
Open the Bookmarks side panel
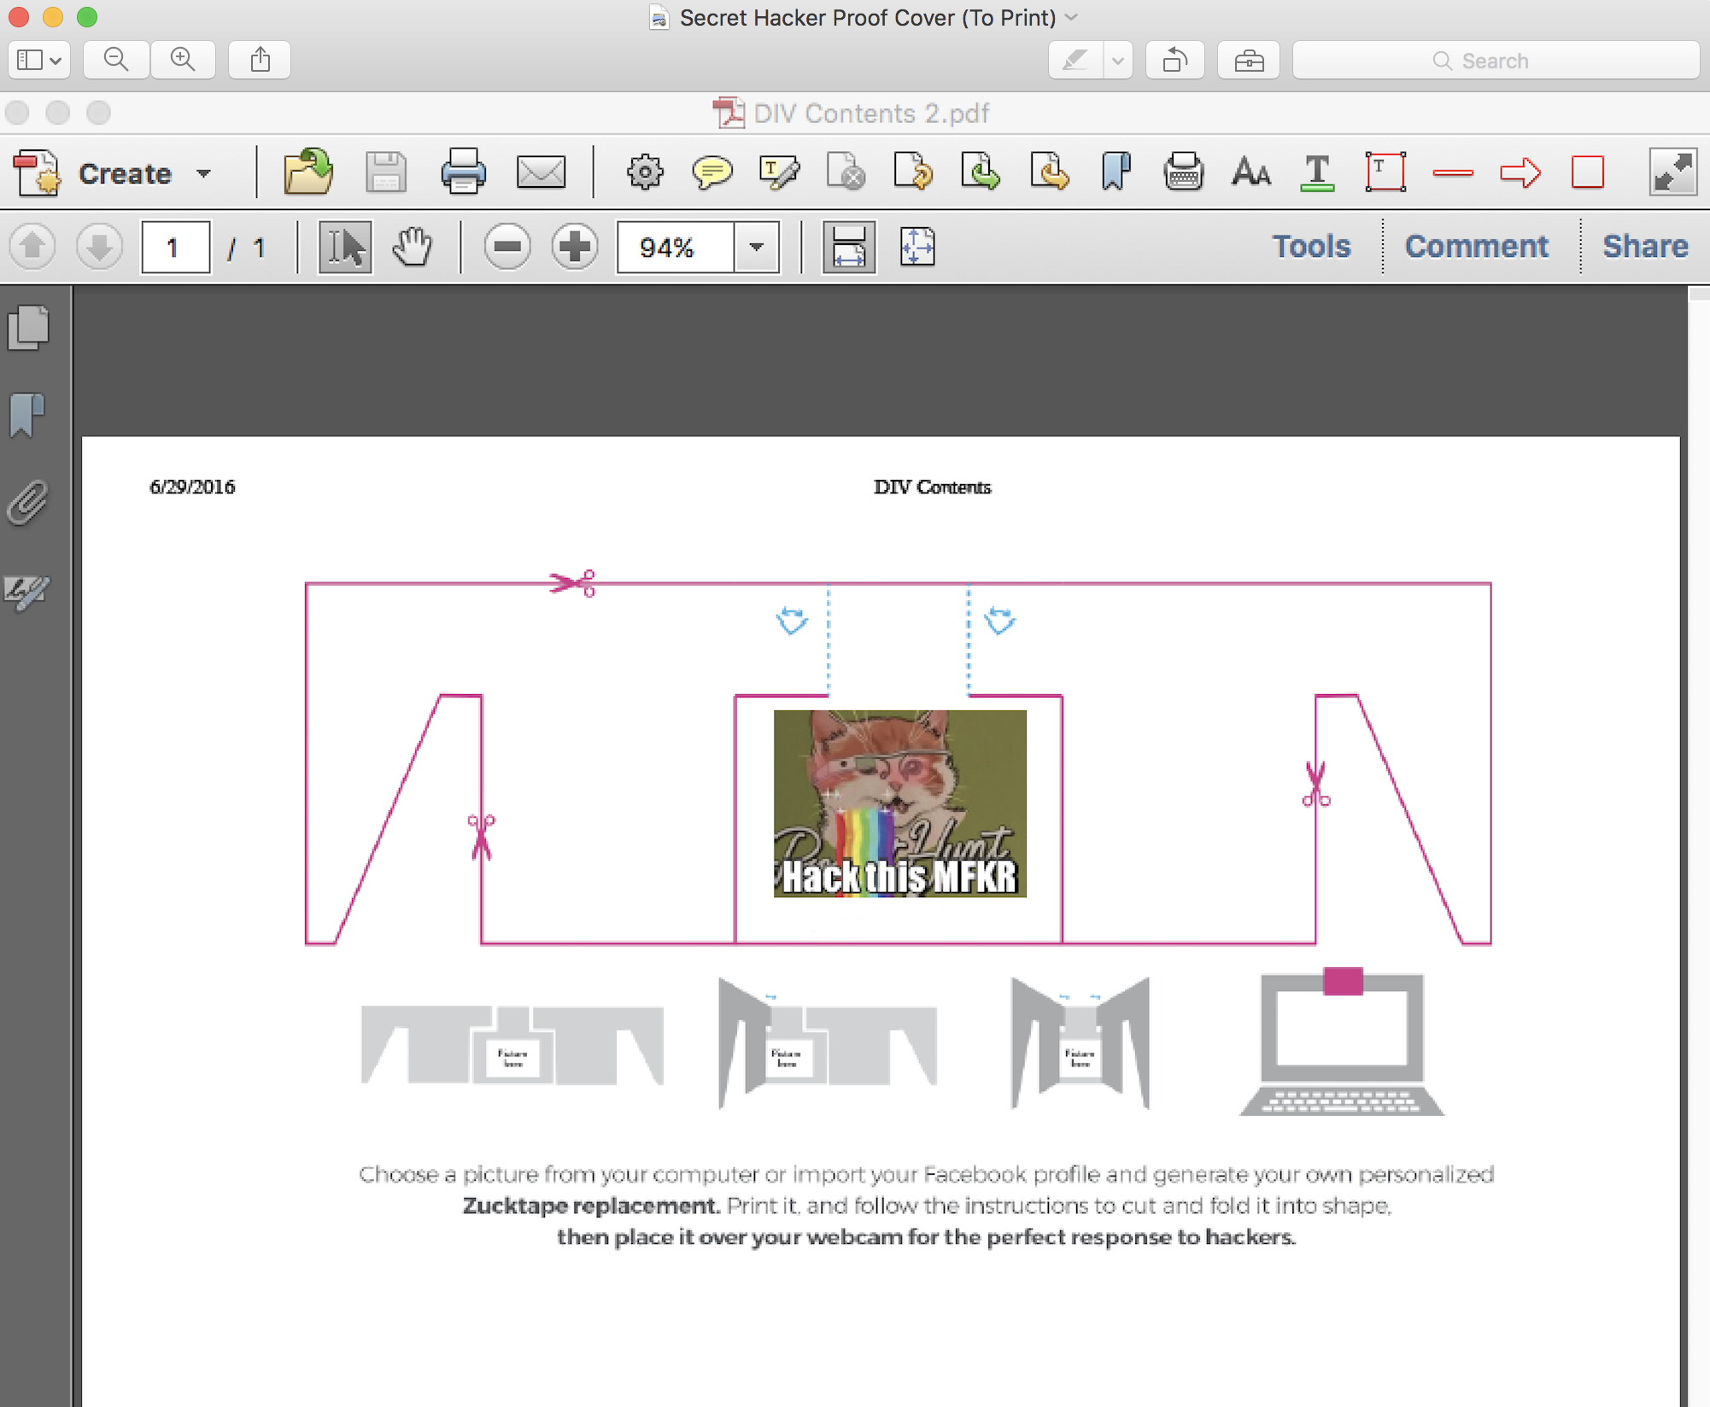28,416
